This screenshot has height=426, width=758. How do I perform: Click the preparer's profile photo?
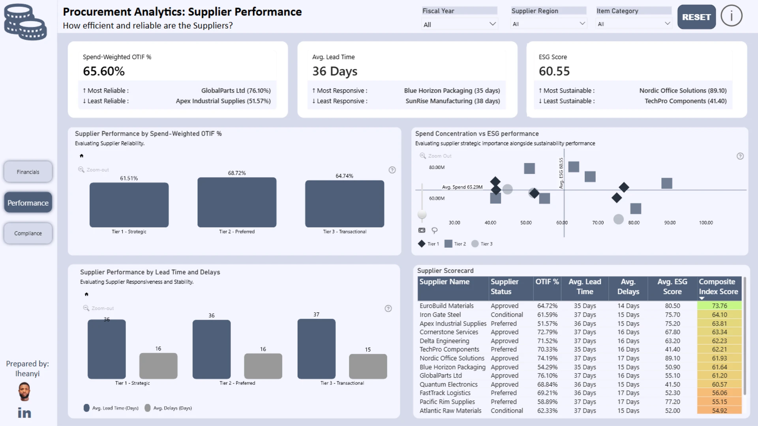click(24, 391)
